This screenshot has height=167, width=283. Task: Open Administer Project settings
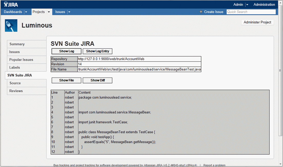[x=257, y=22]
